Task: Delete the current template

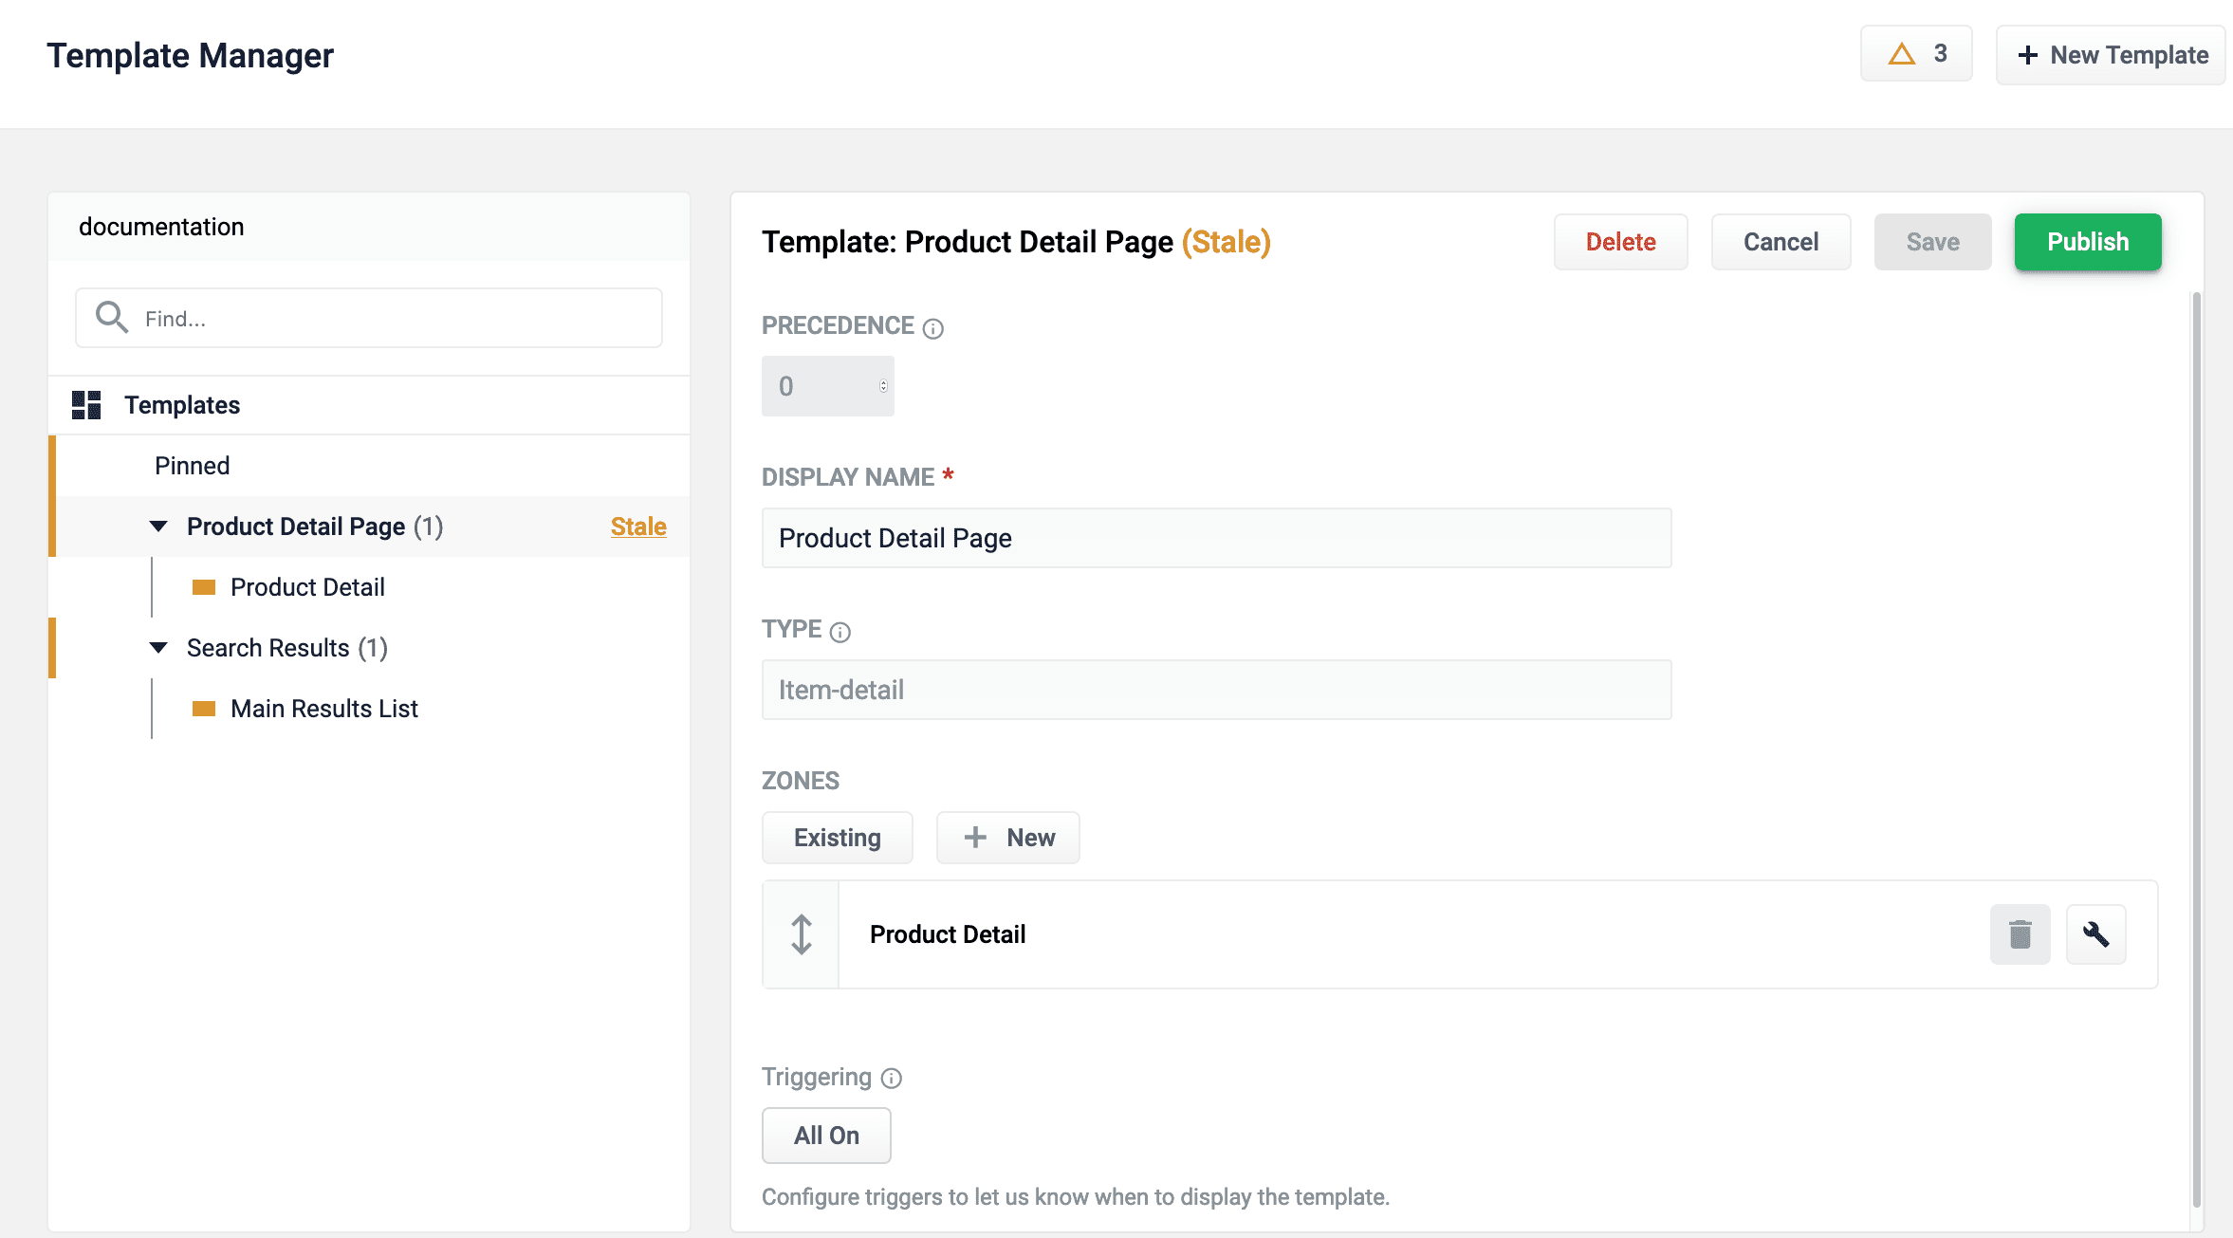Action: [x=1620, y=242]
